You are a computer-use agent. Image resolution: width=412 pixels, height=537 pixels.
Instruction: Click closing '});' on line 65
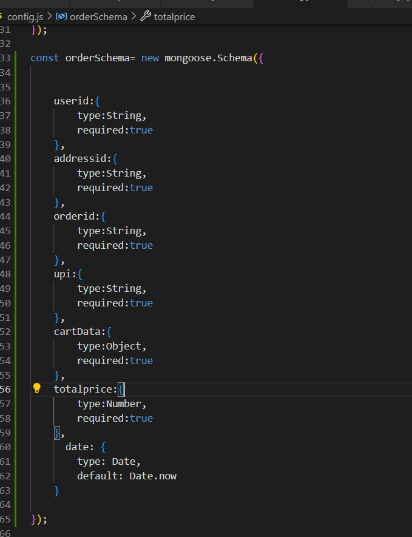[39, 519]
